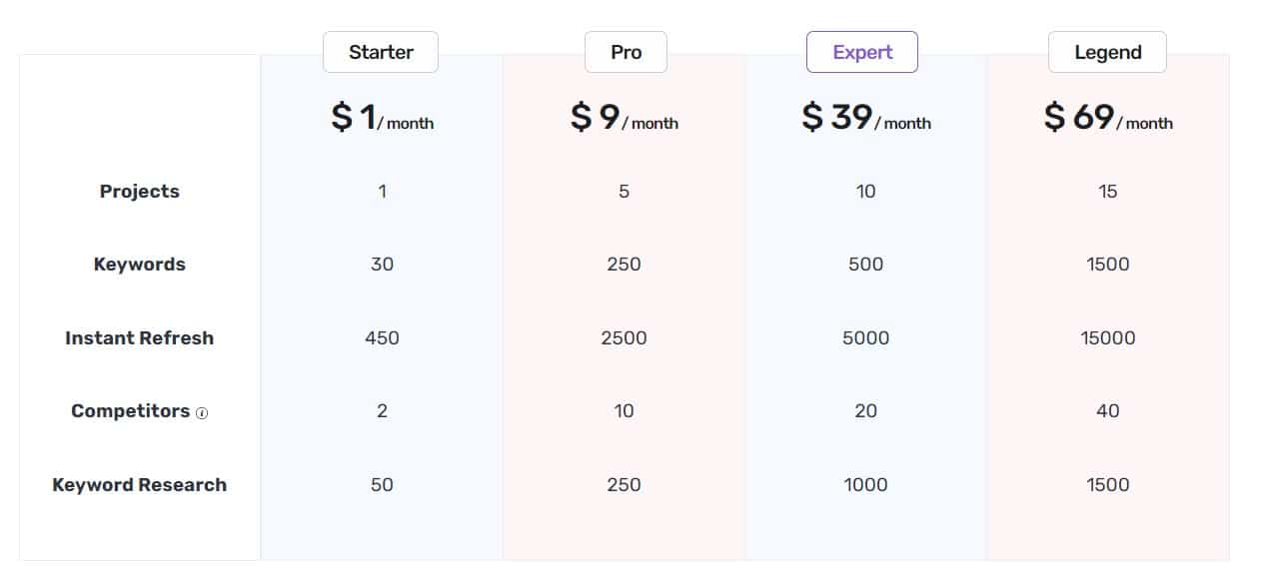Click Legend's Competitors value 40
Screen dimensions: 1277x576
tap(1107, 411)
